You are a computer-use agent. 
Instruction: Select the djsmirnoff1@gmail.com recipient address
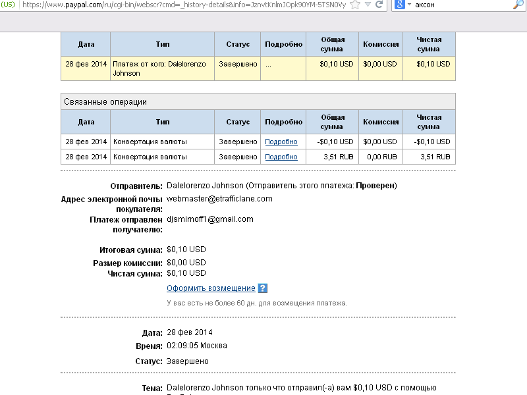coord(210,219)
